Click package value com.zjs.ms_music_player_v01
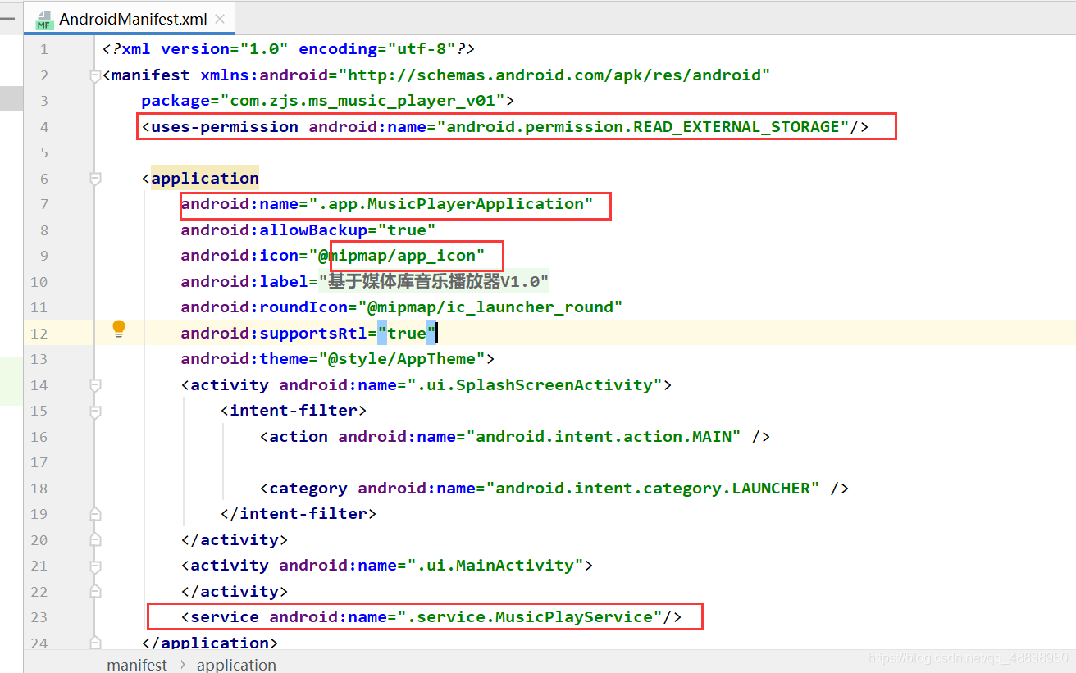This screenshot has height=673, width=1076. [x=362, y=101]
